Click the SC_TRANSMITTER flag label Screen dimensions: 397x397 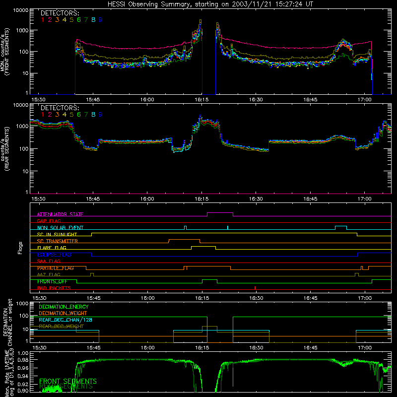coord(58,241)
